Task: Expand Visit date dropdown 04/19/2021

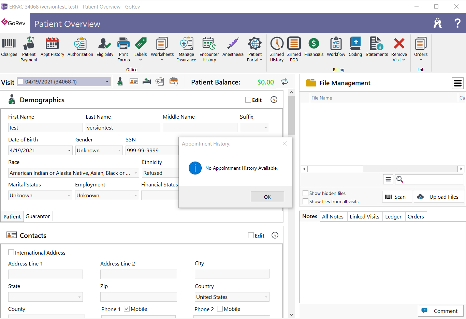Action: (x=107, y=82)
